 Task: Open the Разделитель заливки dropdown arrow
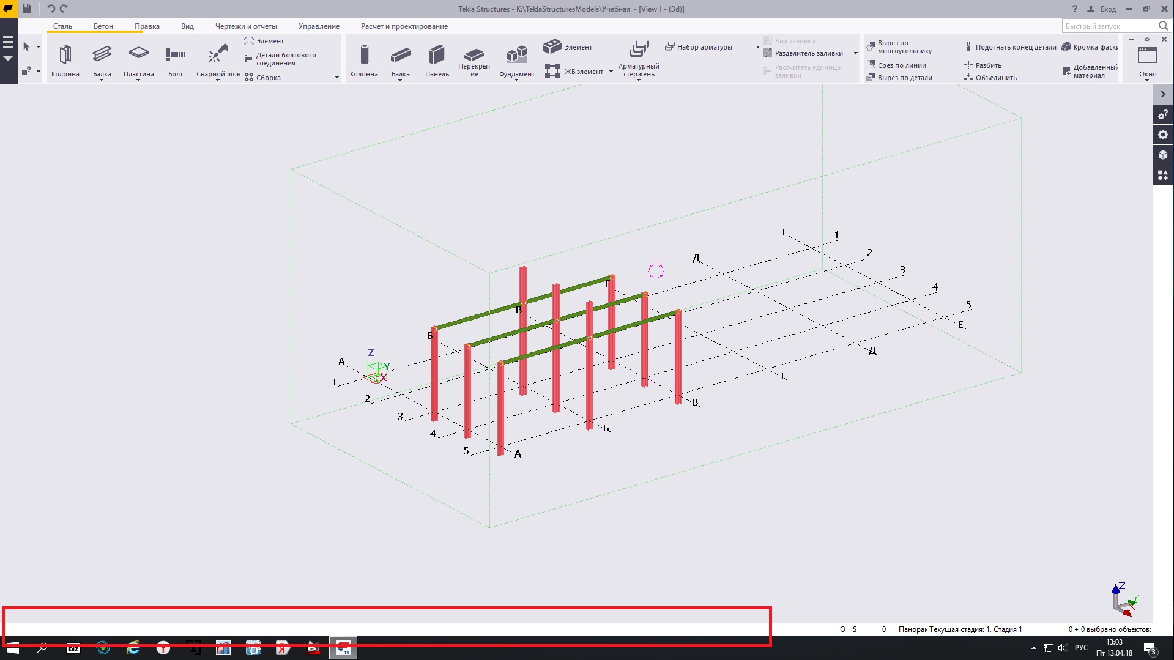pos(855,53)
